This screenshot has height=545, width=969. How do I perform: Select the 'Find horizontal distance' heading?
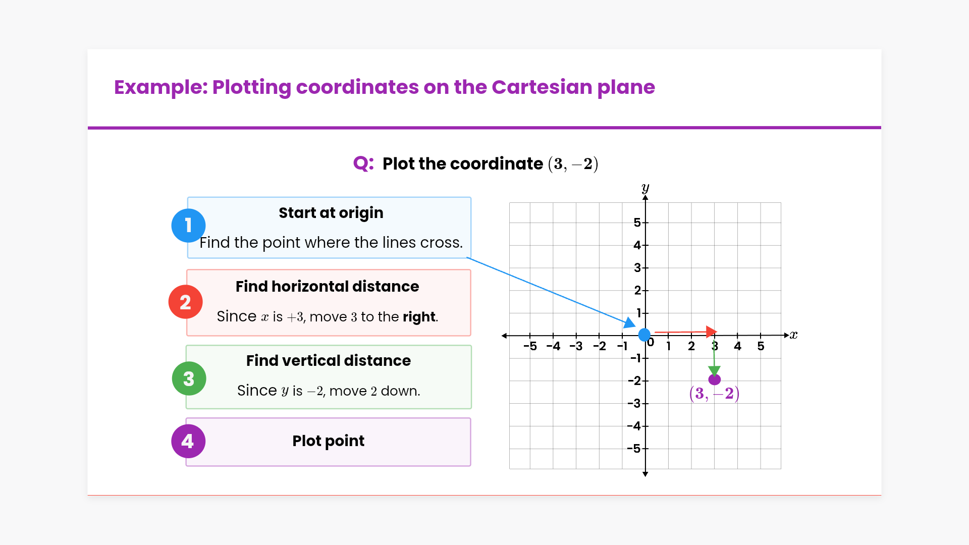tap(327, 287)
